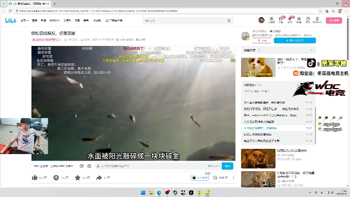Click the 充电 charge button
The width and height of the screenshot is (350, 197).
click(x=262, y=40)
